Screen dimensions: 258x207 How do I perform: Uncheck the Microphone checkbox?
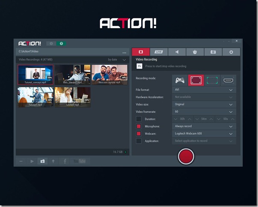point(139,127)
